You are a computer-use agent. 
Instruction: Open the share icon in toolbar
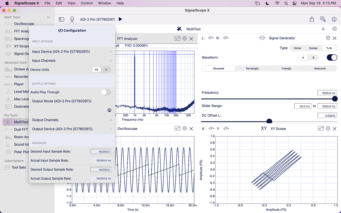point(312,19)
